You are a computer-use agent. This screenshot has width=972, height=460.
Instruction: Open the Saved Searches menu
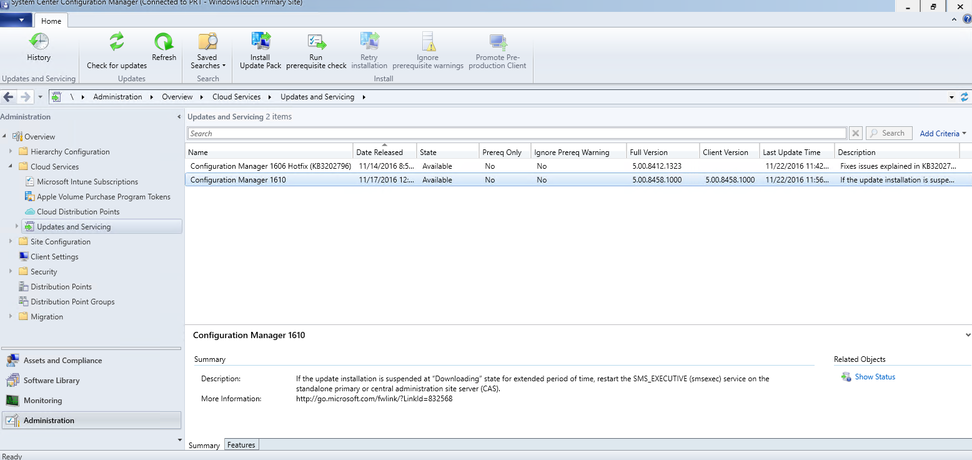pos(207,51)
